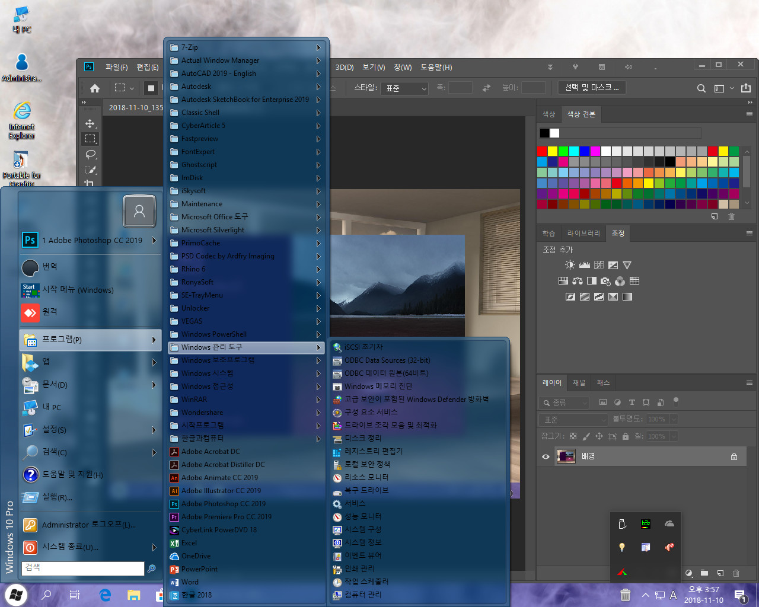
Task: Toggle pixel layer filter in Layers panel
Action: [x=603, y=402]
